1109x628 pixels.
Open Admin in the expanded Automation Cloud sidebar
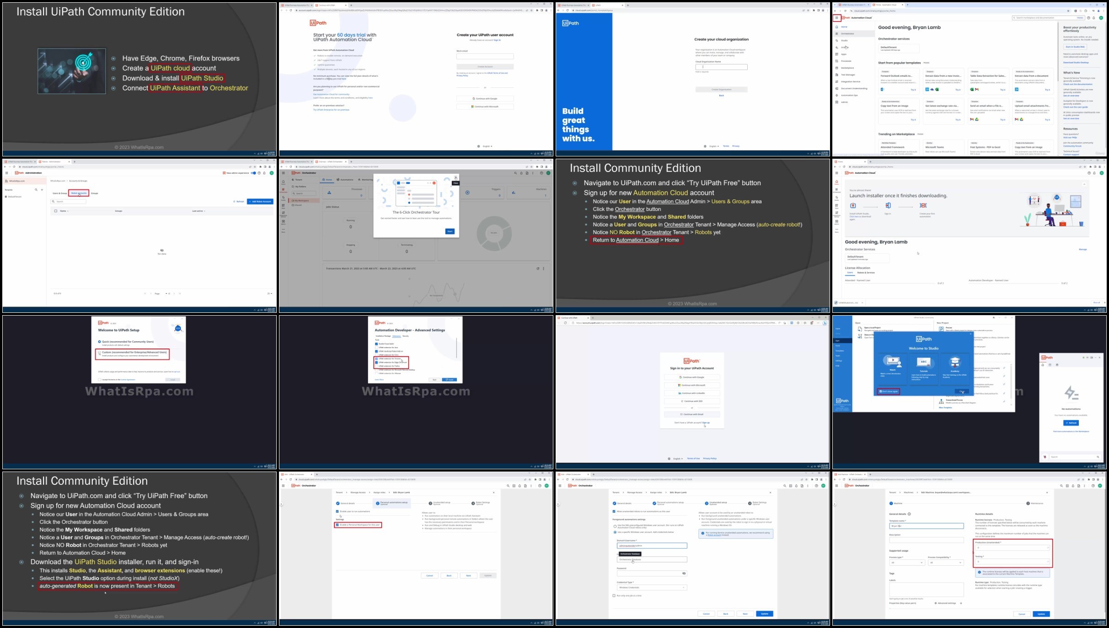(844, 102)
